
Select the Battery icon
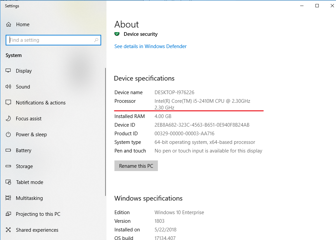[8, 150]
